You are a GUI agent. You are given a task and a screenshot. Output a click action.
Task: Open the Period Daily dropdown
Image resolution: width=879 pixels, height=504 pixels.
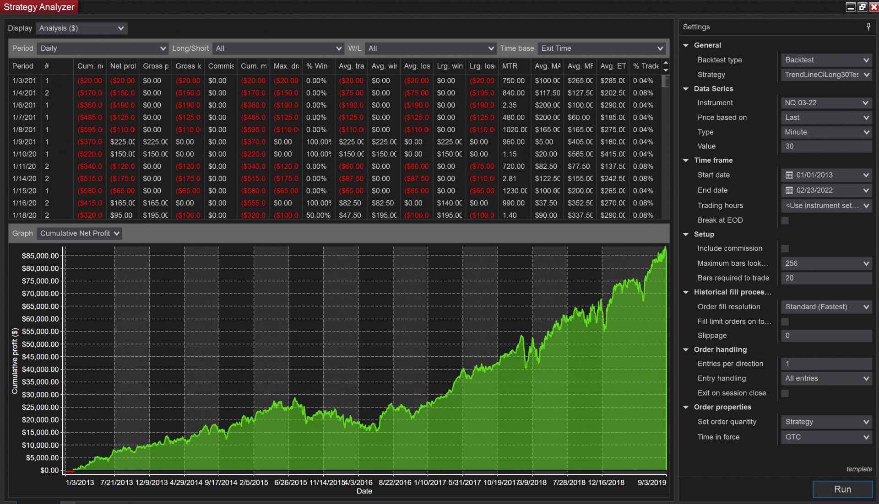(x=103, y=48)
